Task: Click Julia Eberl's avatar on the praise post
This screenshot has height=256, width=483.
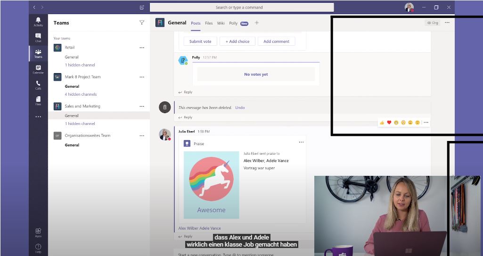Action: (165, 135)
